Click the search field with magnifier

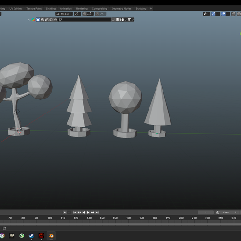click(84, 20)
